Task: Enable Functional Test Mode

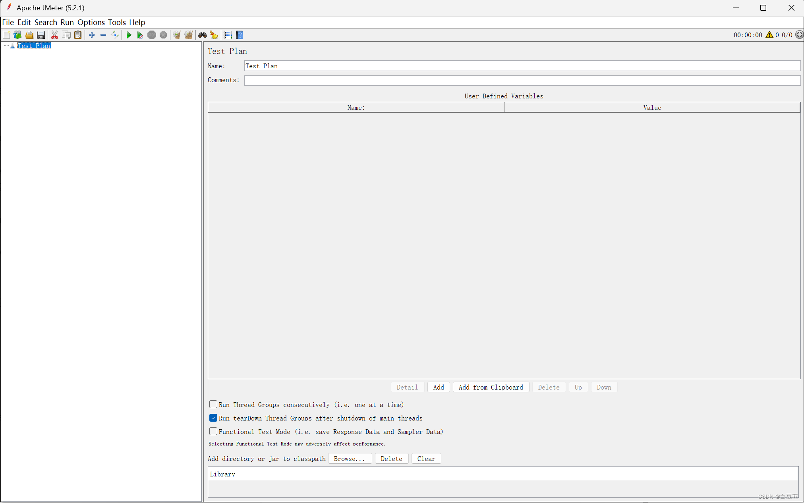Action: pos(213,431)
